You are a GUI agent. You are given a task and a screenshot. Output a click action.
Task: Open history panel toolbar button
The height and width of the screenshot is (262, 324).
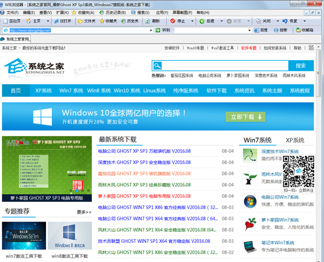(130, 21)
